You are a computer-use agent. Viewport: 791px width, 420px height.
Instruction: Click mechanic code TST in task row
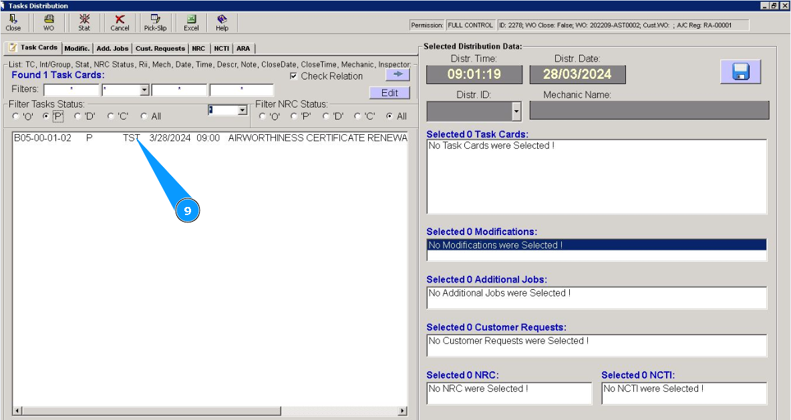click(x=131, y=138)
